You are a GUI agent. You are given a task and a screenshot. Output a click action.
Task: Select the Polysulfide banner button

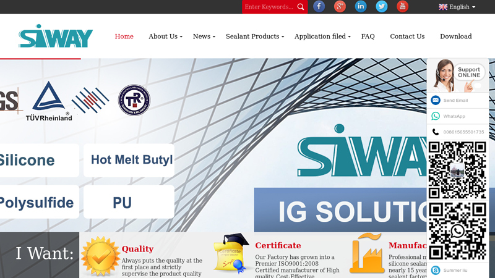[x=40, y=202]
